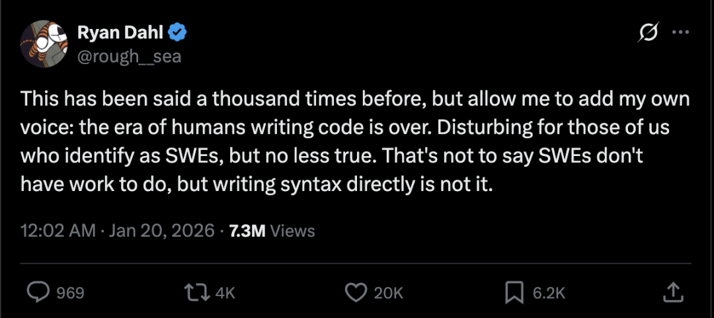Click the 4K reposts count
714x318 pixels.
225,292
